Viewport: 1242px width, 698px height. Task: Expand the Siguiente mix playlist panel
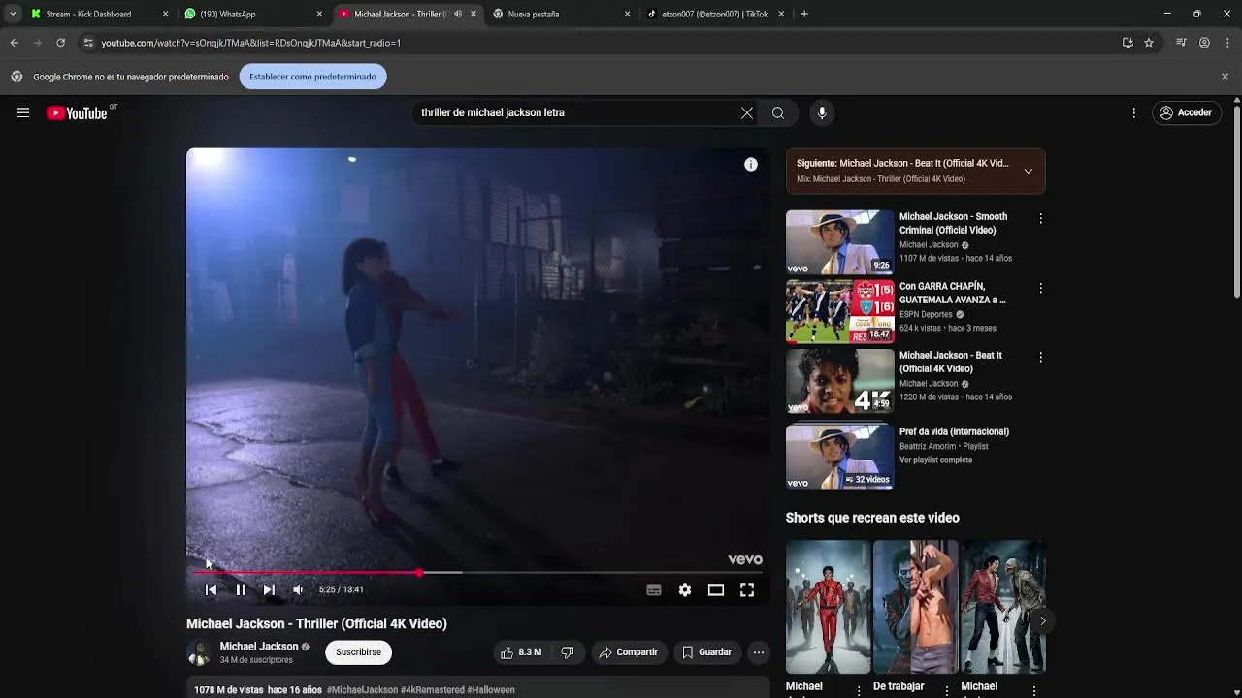(1028, 172)
